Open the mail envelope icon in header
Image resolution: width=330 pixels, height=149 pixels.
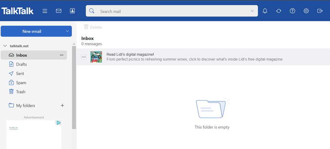coord(58,11)
